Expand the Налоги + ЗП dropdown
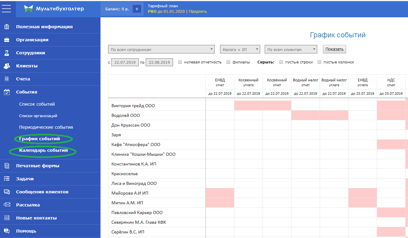Viewport: 408px width, 238px height. 240,49
